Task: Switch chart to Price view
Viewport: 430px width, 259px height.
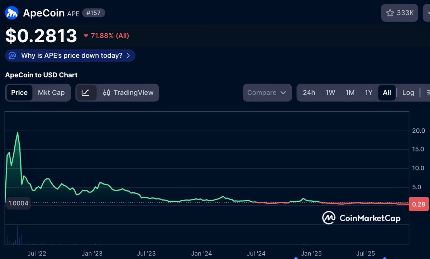Action: [19, 92]
